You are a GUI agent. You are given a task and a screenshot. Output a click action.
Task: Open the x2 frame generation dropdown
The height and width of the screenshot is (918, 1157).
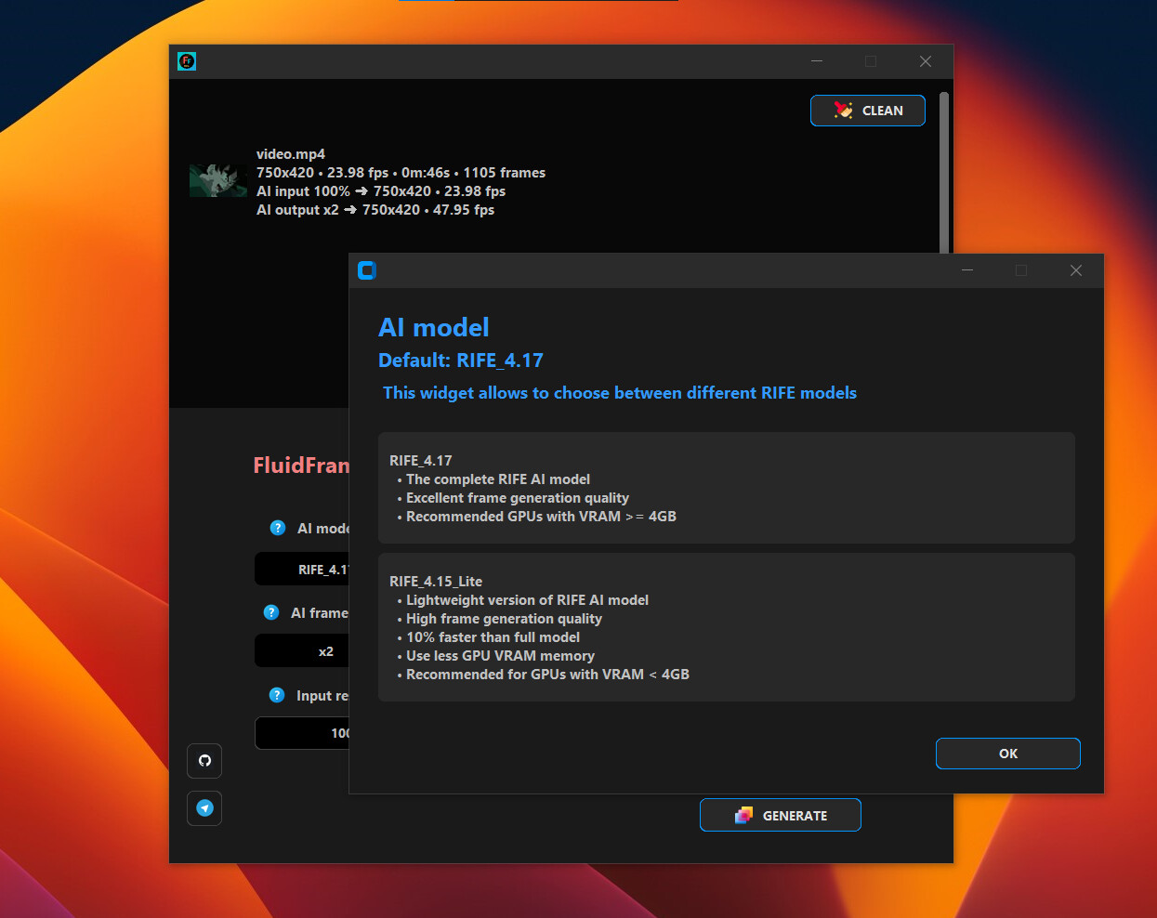[x=302, y=651]
